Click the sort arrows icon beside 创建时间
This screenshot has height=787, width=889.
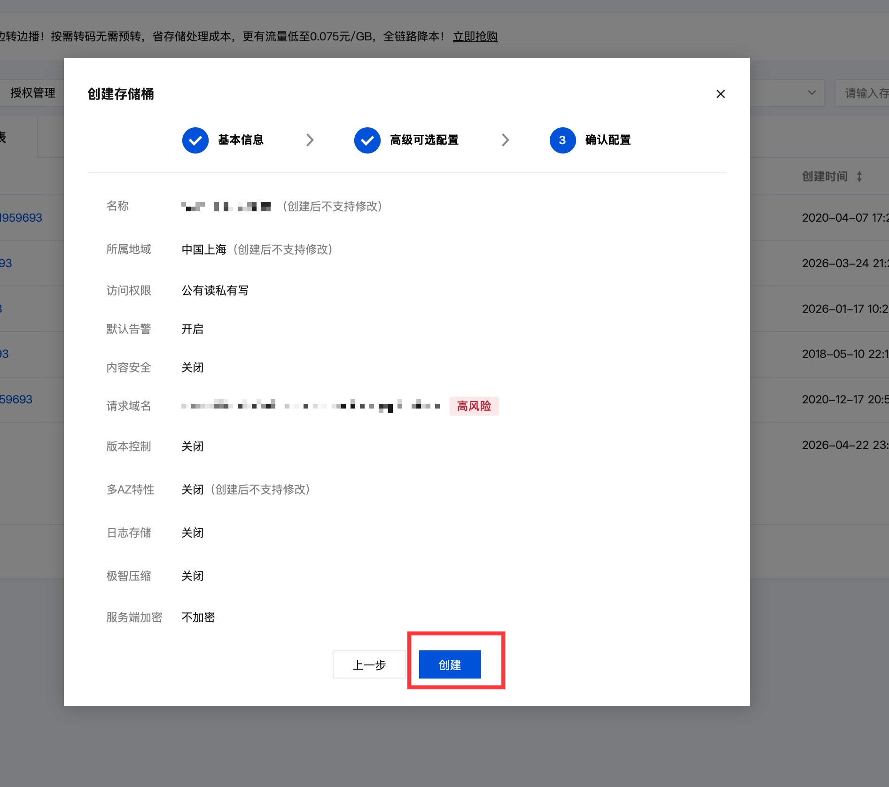pyautogui.click(x=860, y=177)
